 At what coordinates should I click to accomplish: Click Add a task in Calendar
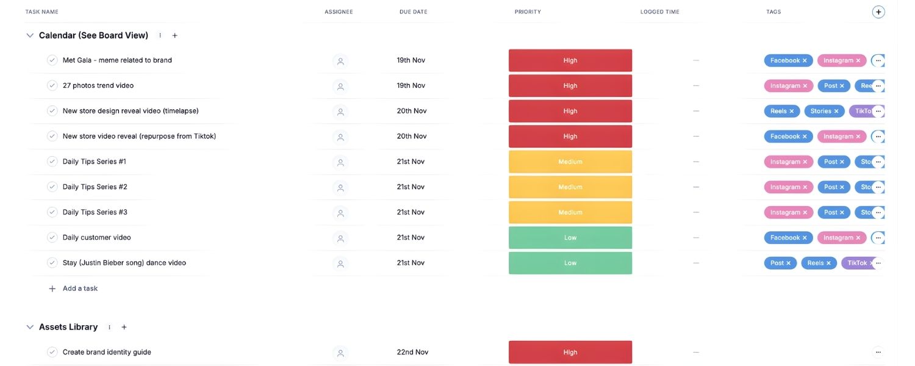tap(79, 289)
